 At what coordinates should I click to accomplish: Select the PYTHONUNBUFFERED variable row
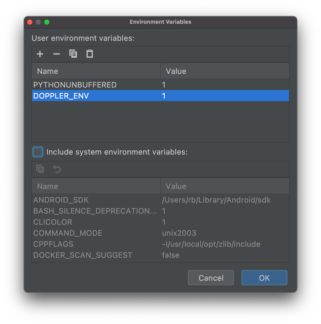(x=160, y=85)
